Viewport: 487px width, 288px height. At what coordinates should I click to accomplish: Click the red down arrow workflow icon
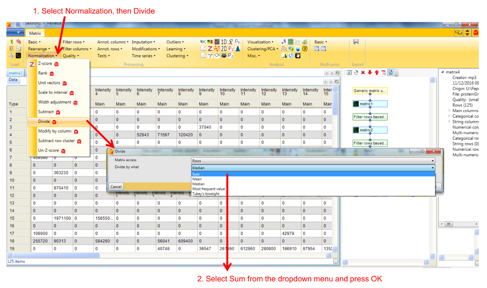370,73
